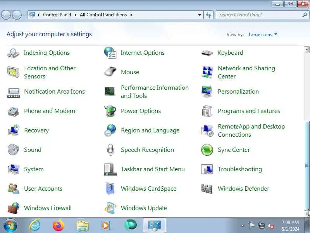The height and width of the screenshot is (233, 310).
Task: Click the network tray icon
Action: (x=261, y=226)
